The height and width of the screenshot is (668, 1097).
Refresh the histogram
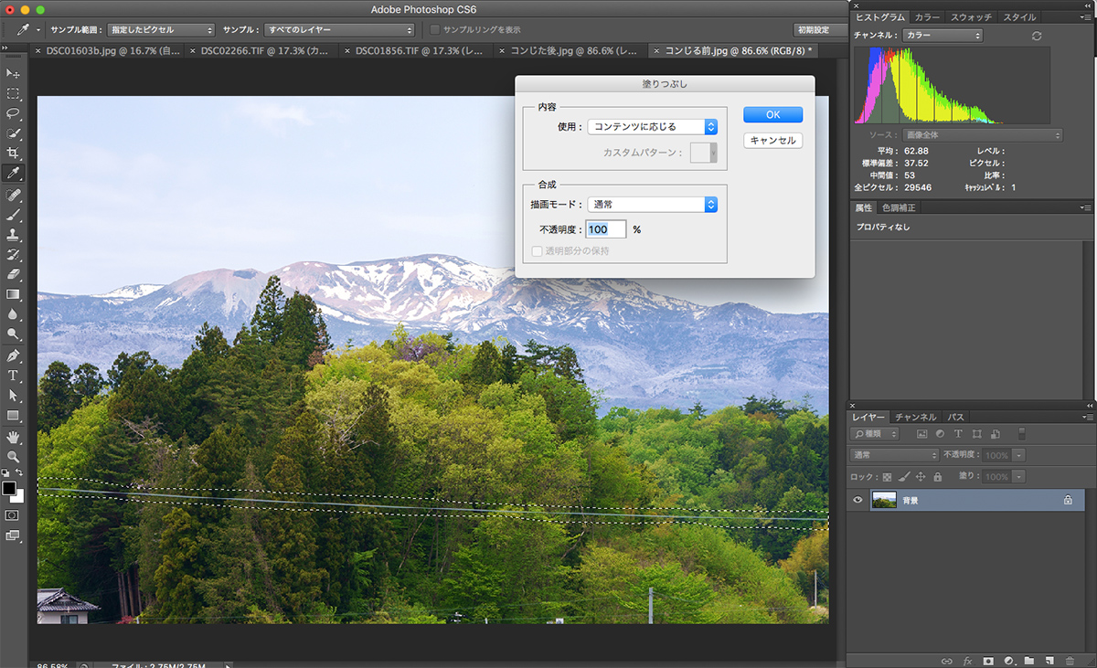(1036, 36)
